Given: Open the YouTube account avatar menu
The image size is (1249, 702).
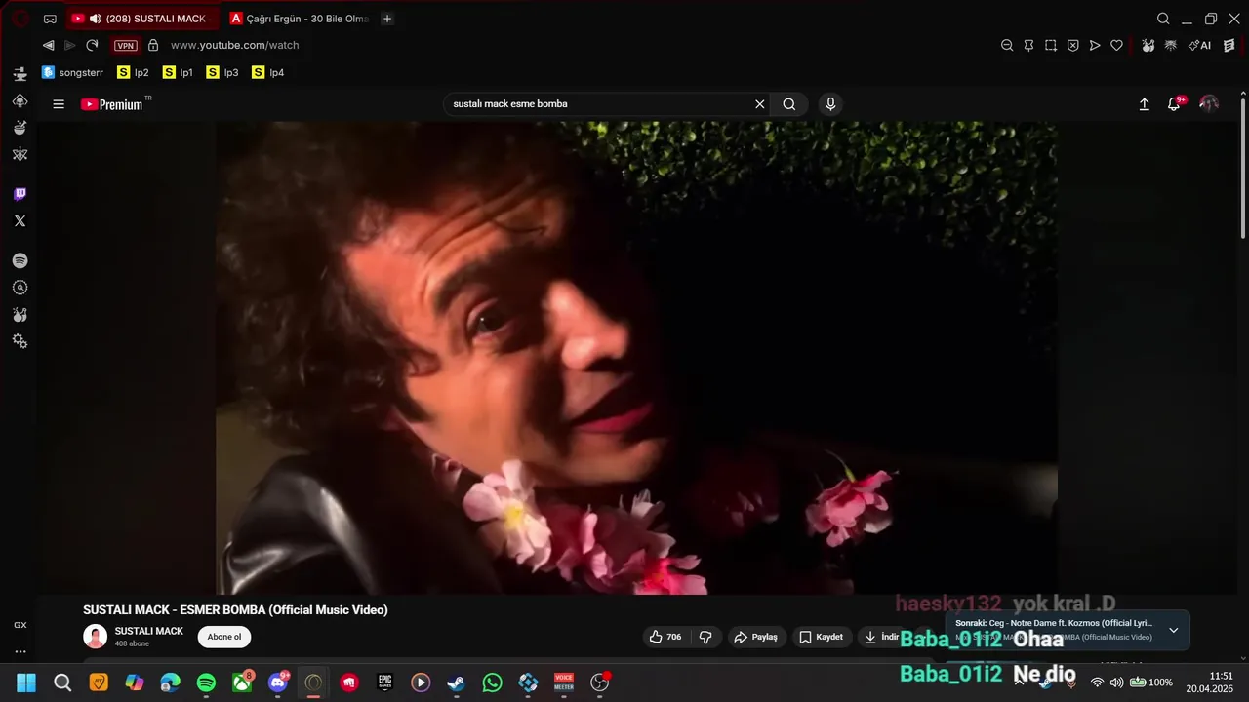Looking at the screenshot, I should tap(1209, 104).
